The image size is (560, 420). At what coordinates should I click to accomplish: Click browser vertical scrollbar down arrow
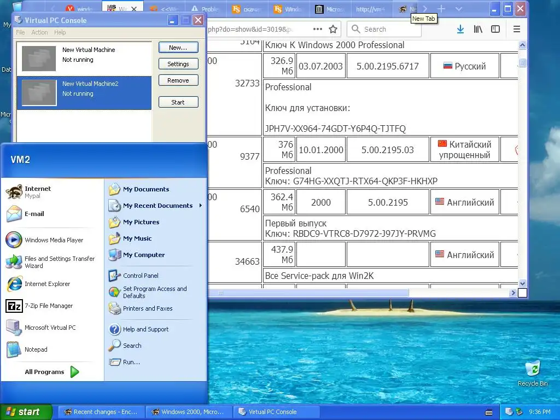522,284
